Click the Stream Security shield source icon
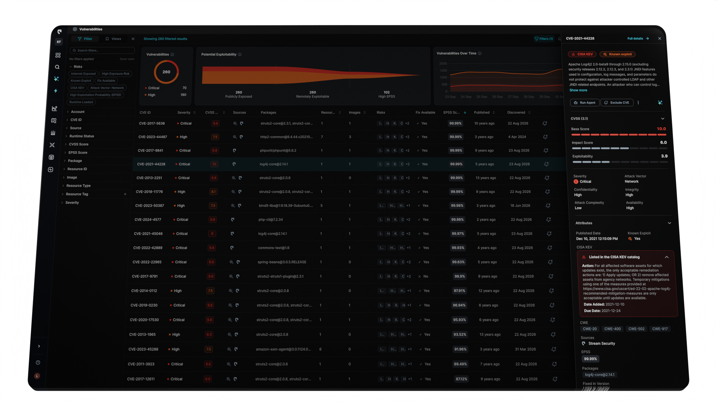This screenshot has height=403, width=717. point(584,344)
